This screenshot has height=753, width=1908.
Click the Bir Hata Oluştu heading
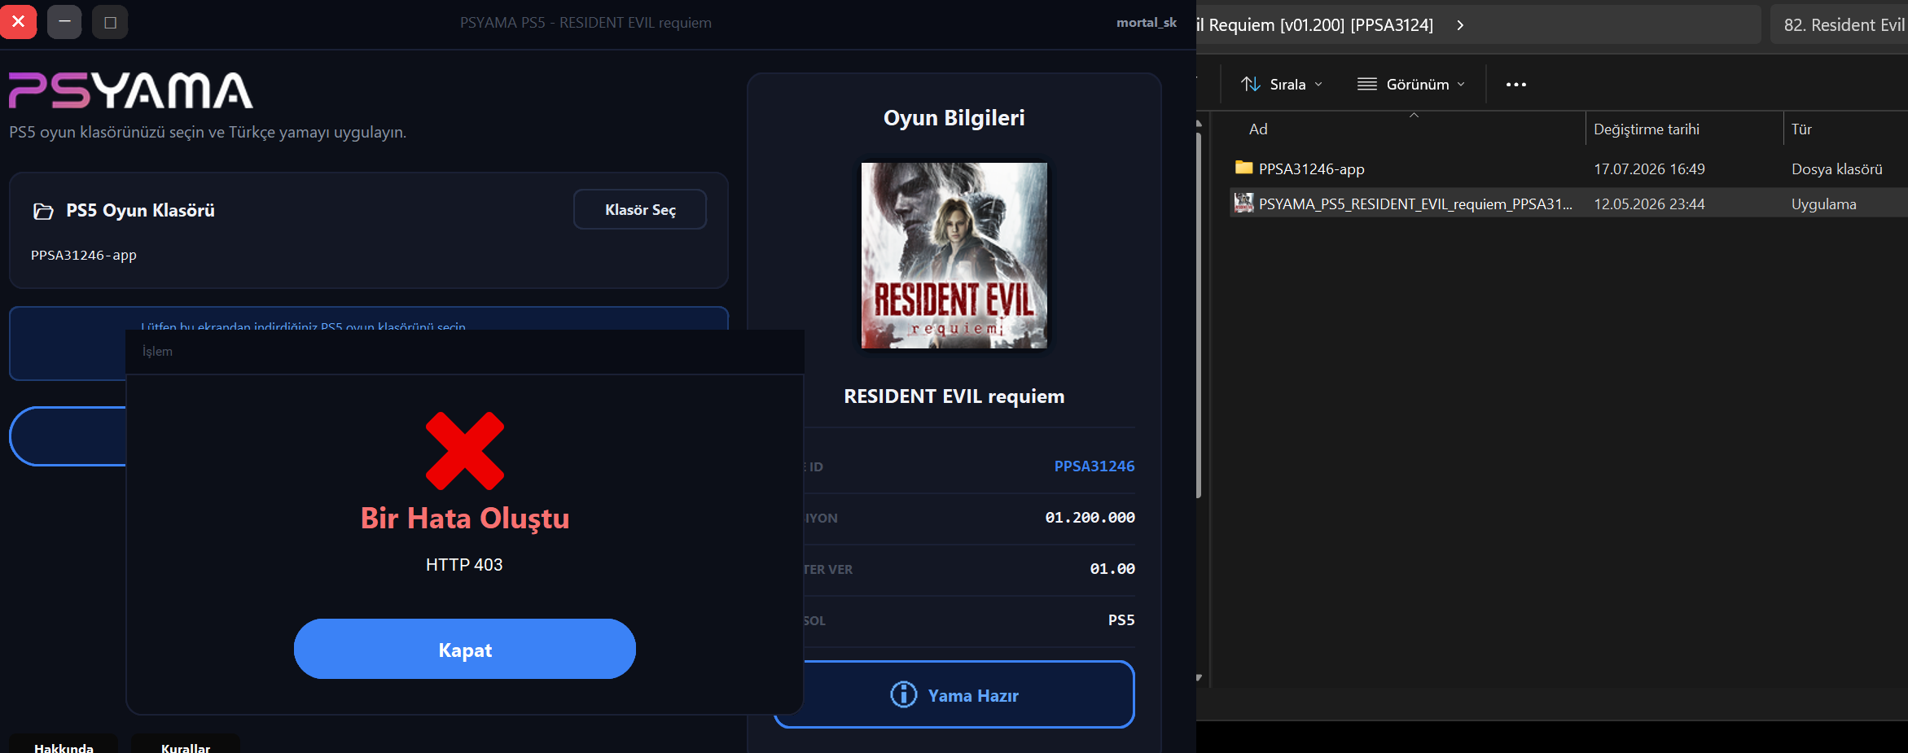(465, 519)
